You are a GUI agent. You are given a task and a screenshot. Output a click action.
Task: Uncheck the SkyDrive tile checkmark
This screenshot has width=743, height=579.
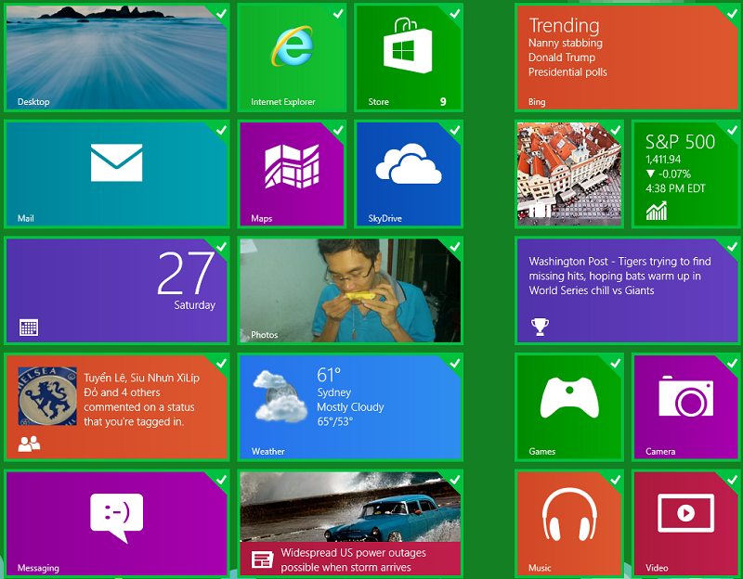(454, 130)
